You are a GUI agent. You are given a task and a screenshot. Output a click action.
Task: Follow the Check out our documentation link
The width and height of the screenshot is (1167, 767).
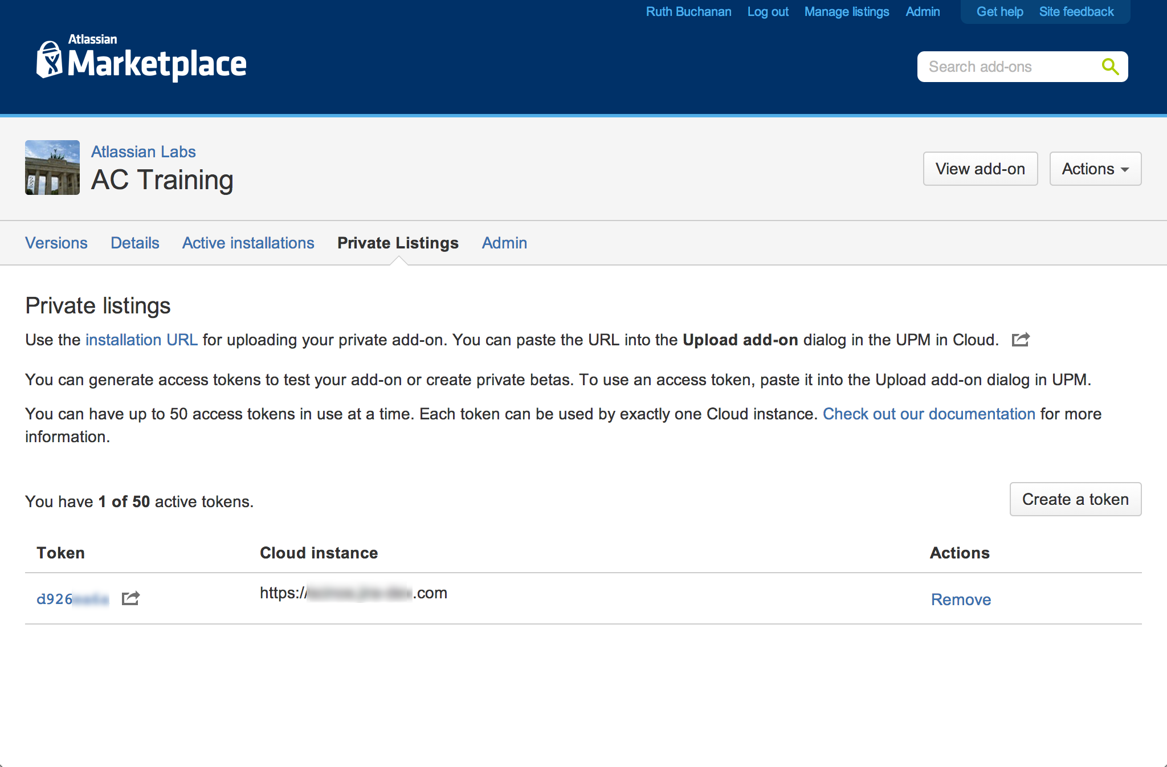(x=929, y=414)
